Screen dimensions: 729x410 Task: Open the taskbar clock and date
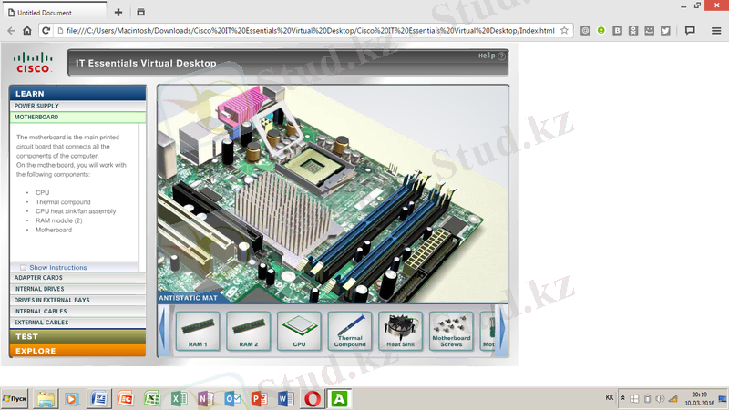[699, 399]
